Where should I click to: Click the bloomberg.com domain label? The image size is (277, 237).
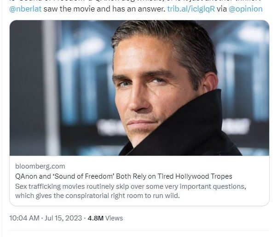coord(40,166)
